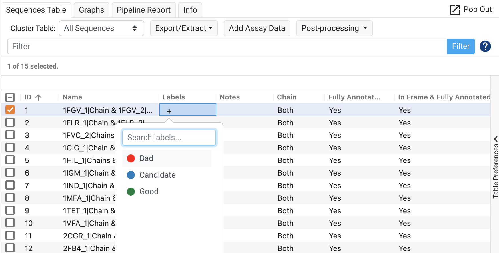The width and height of the screenshot is (499, 253).
Task: Check the row 6 checkbox
Action: tap(10, 173)
